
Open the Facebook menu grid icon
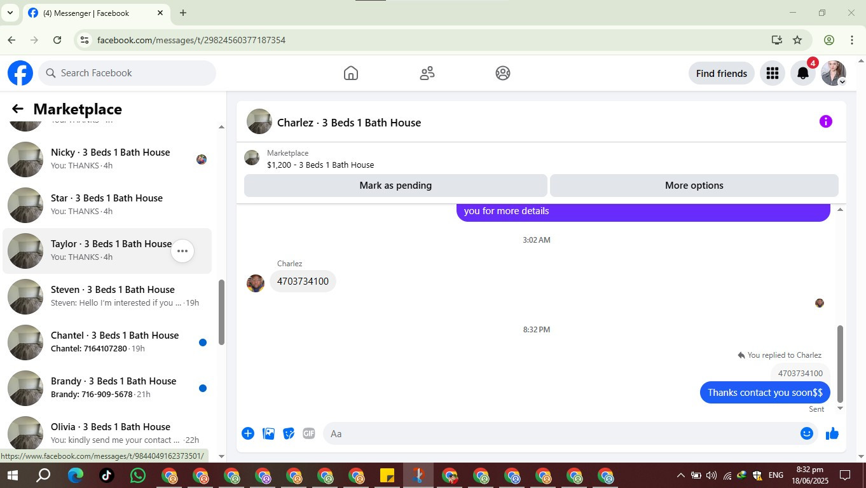[773, 73]
